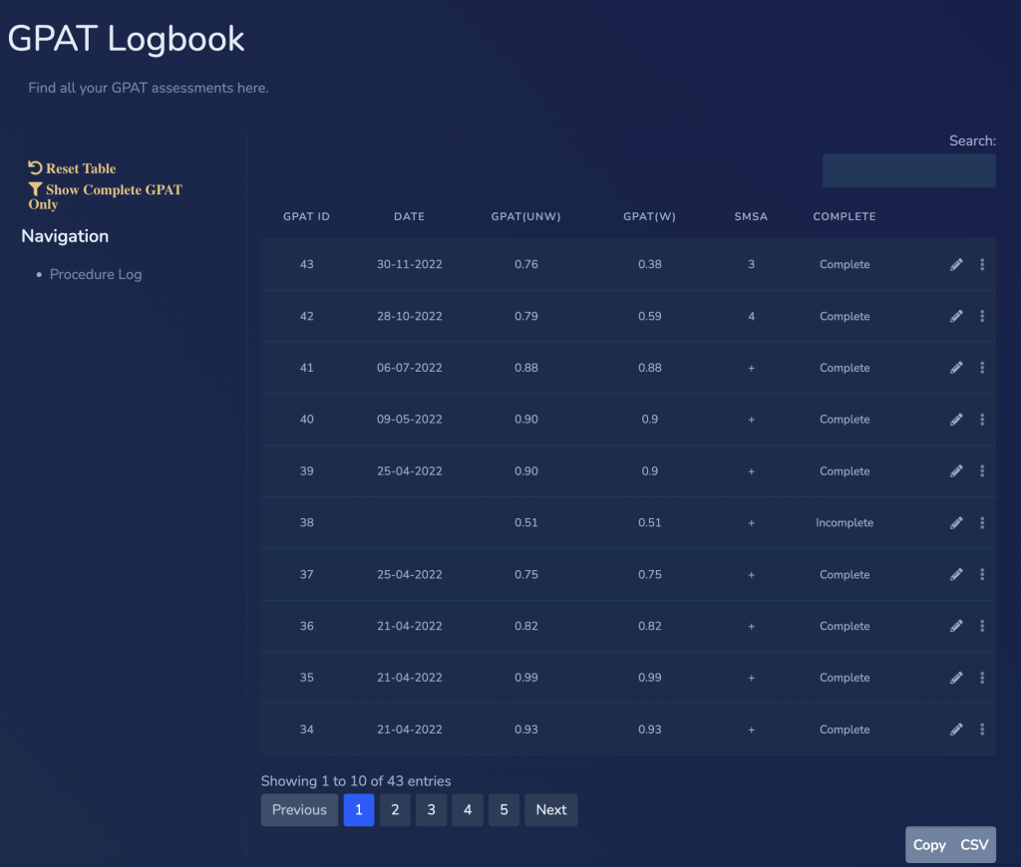Open page 5 of the entries
Image resolution: width=1021 pixels, height=867 pixels.
pyautogui.click(x=504, y=810)
